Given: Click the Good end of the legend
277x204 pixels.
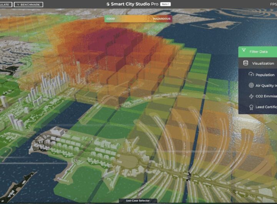Looking at the screenshot, I should pyautogui.click(x=110, y=19).
